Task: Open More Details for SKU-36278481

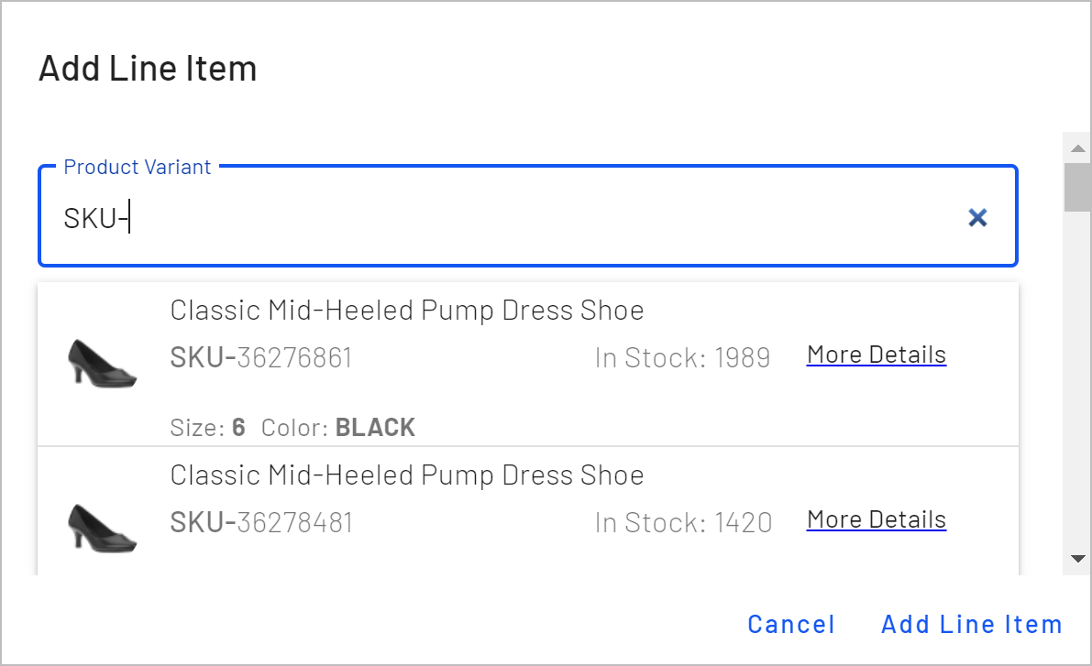Action: 876,519
